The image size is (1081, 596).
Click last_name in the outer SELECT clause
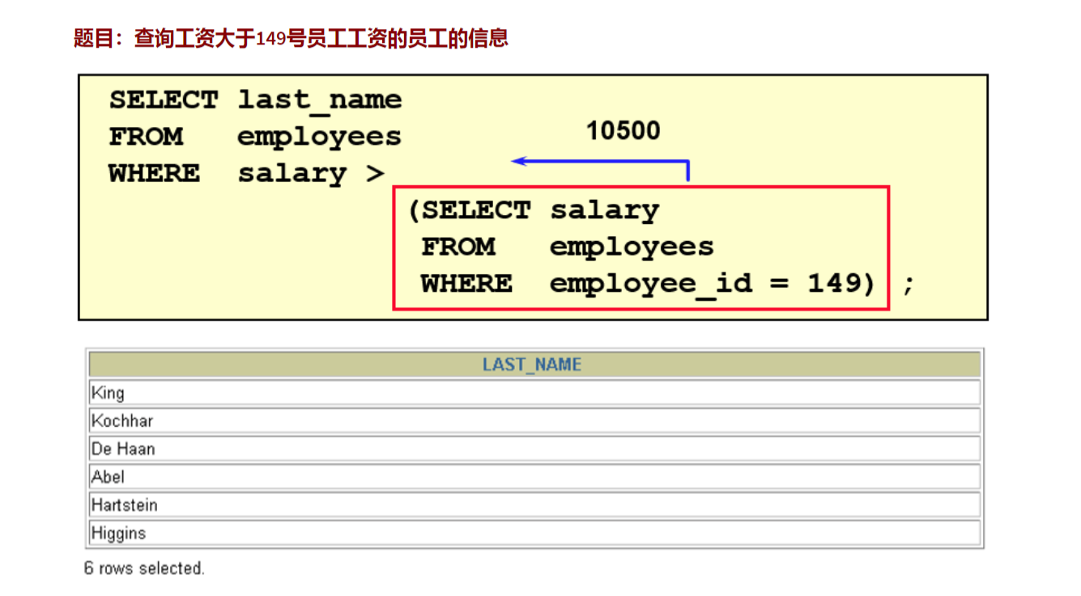[x=319, y=100]
